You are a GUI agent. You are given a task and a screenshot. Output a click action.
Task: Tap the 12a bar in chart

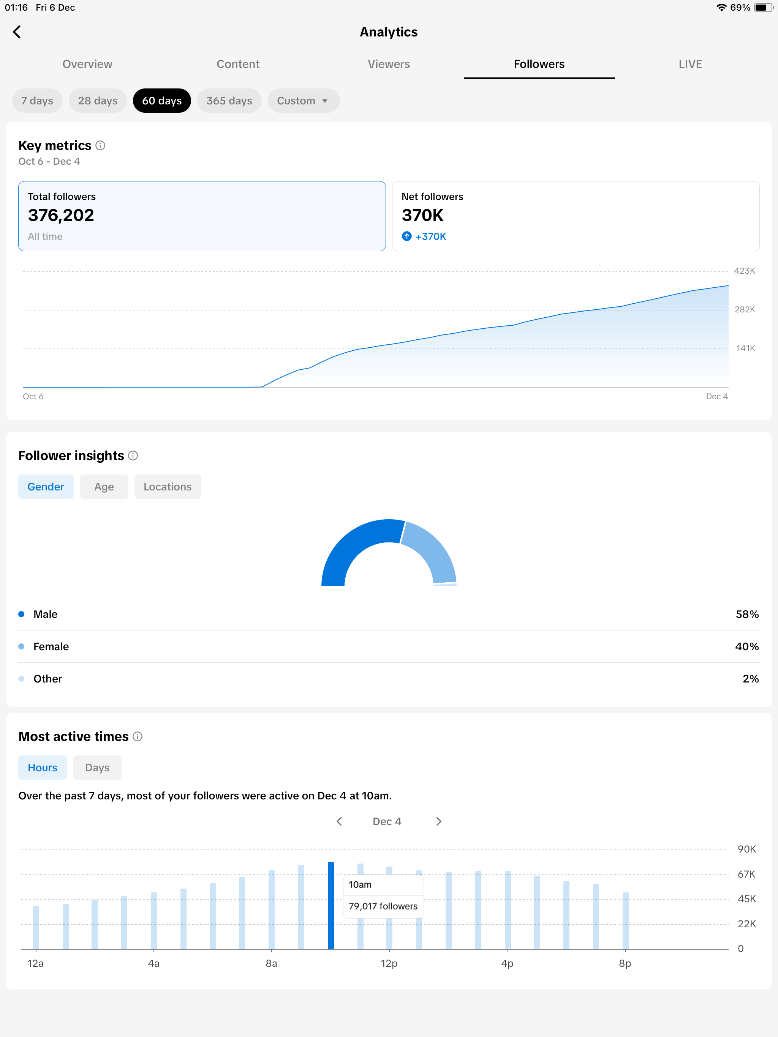tap(36, 927)
